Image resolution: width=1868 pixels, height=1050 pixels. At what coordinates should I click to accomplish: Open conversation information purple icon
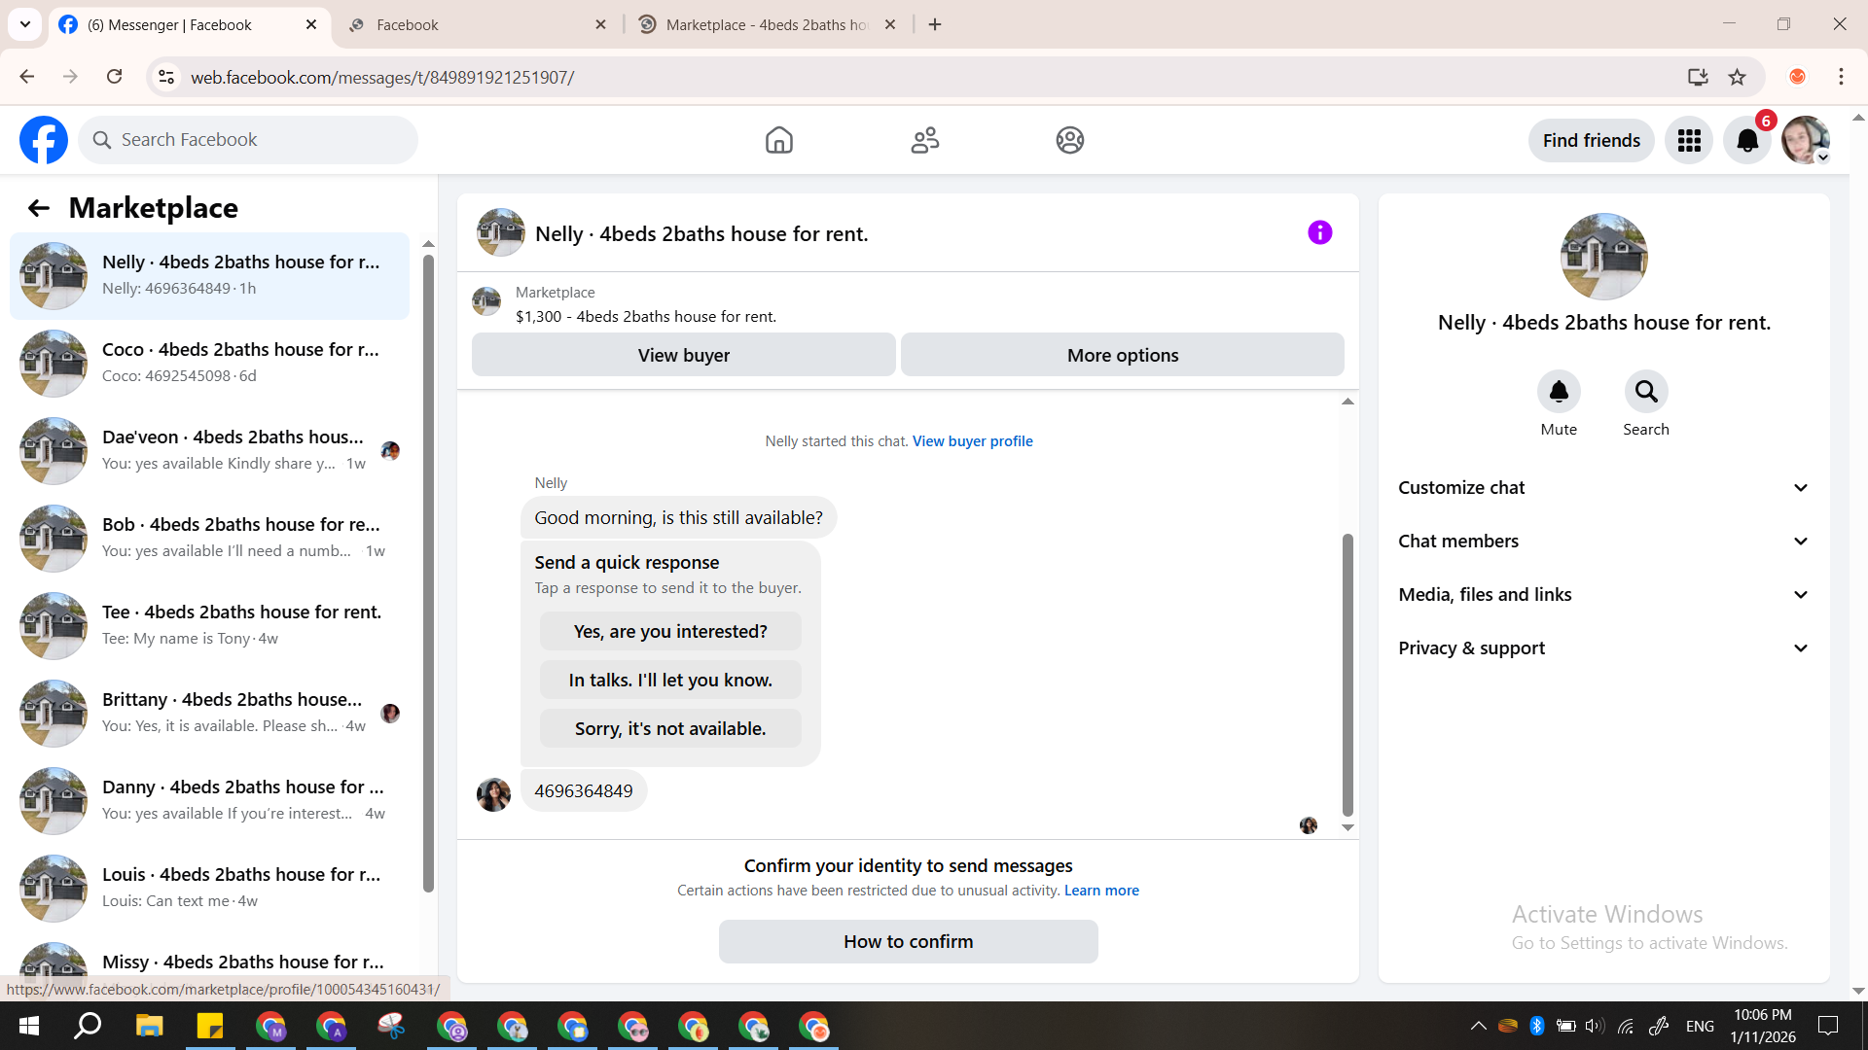(x=1320, y=232)
